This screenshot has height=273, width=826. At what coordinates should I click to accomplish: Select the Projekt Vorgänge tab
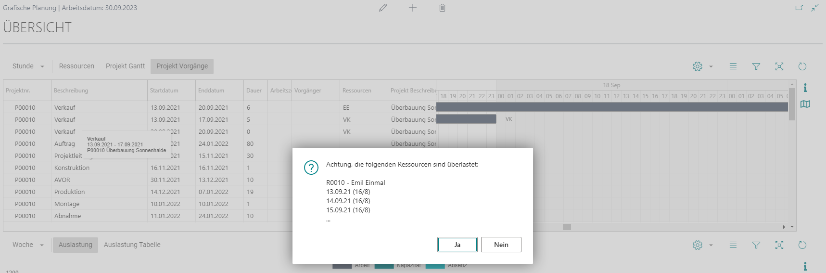point(182,66)
